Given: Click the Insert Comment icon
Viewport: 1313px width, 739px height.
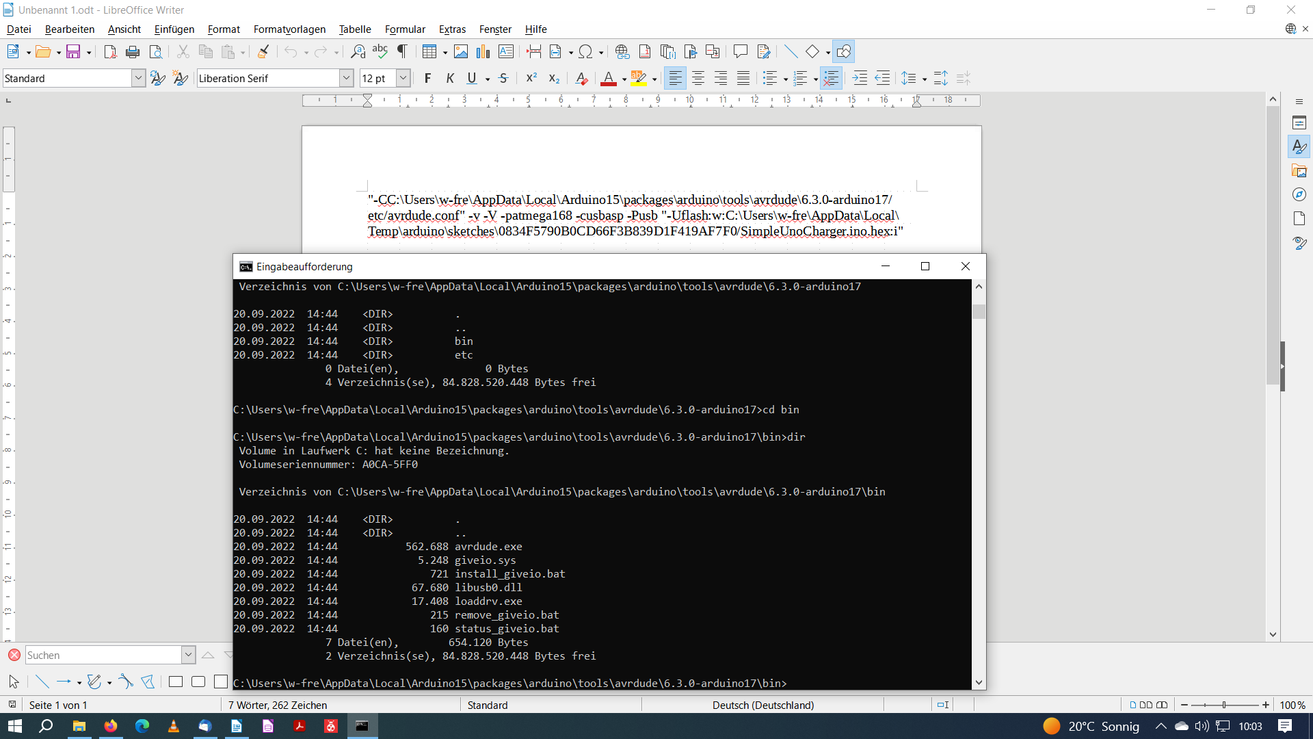Looking at the screenshot, I should (740, 51).
